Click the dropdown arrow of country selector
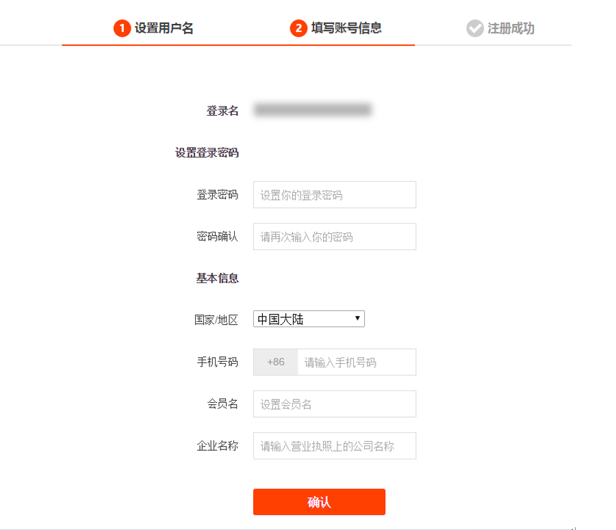616x530 pixels. (x=357, y=319)
